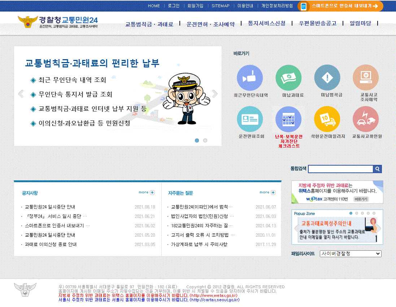Open FAQ 가상계좌로 납부 시 주의사항
This screenshot has height=307, width=396.
tap(199, 244)
